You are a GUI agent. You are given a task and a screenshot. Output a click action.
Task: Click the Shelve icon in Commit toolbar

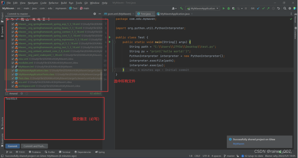pos(28,19)
